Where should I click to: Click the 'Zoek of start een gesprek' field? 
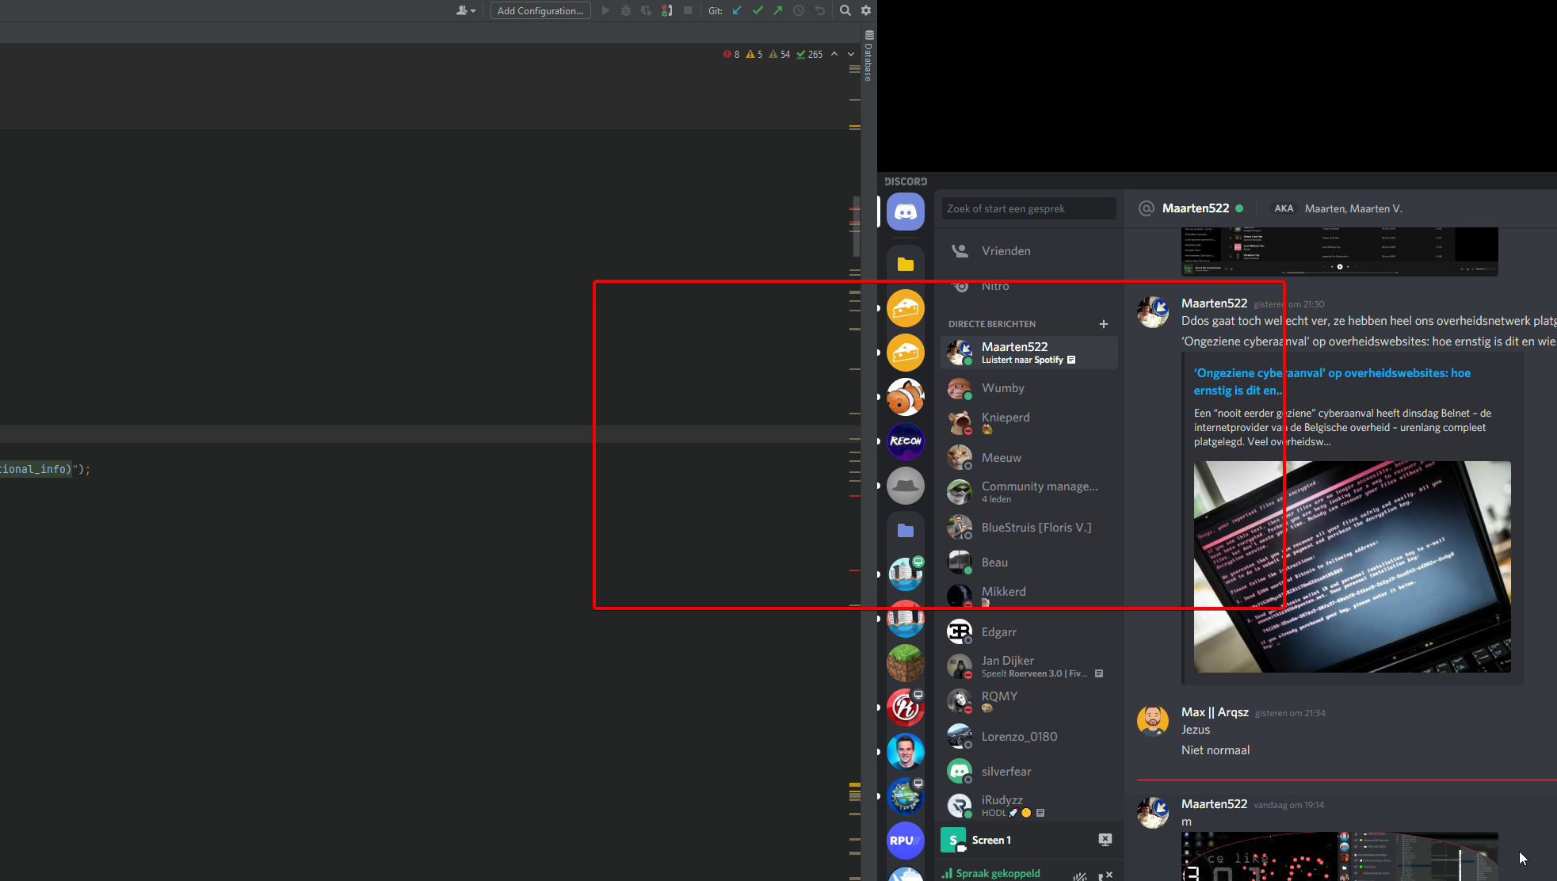click(x=1028, y=208)
